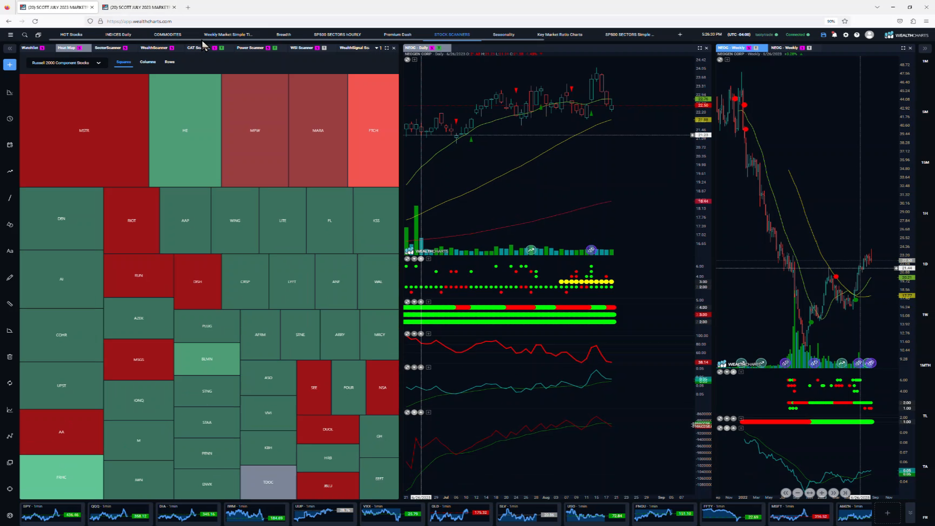Image resolution: width=935 pixels, height=526 pixels.
Task: Add indicator to weekly chart main pane
Action: 728,59
